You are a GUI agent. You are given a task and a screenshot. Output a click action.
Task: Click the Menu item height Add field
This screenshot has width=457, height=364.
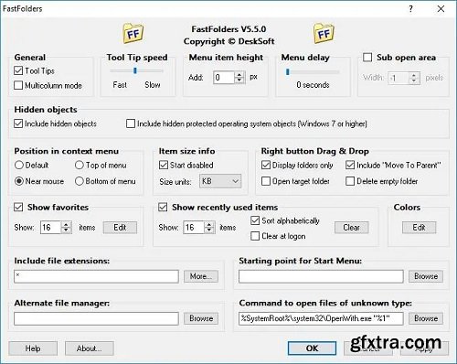pyautogui.click(x=224, y=78)
